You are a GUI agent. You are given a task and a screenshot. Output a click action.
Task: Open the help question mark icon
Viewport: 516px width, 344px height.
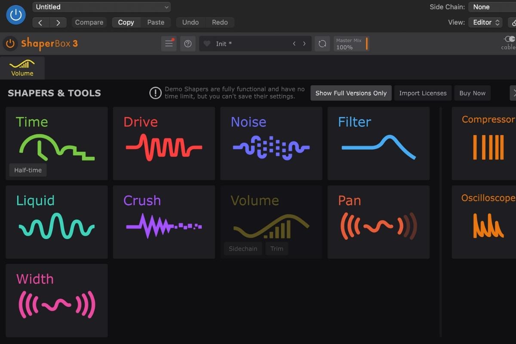tap(188, 43)
